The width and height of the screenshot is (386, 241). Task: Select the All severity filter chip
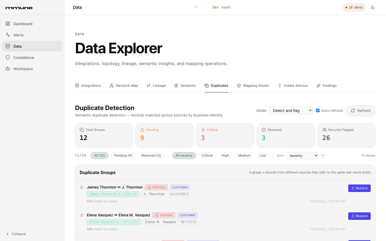(184, 156)
